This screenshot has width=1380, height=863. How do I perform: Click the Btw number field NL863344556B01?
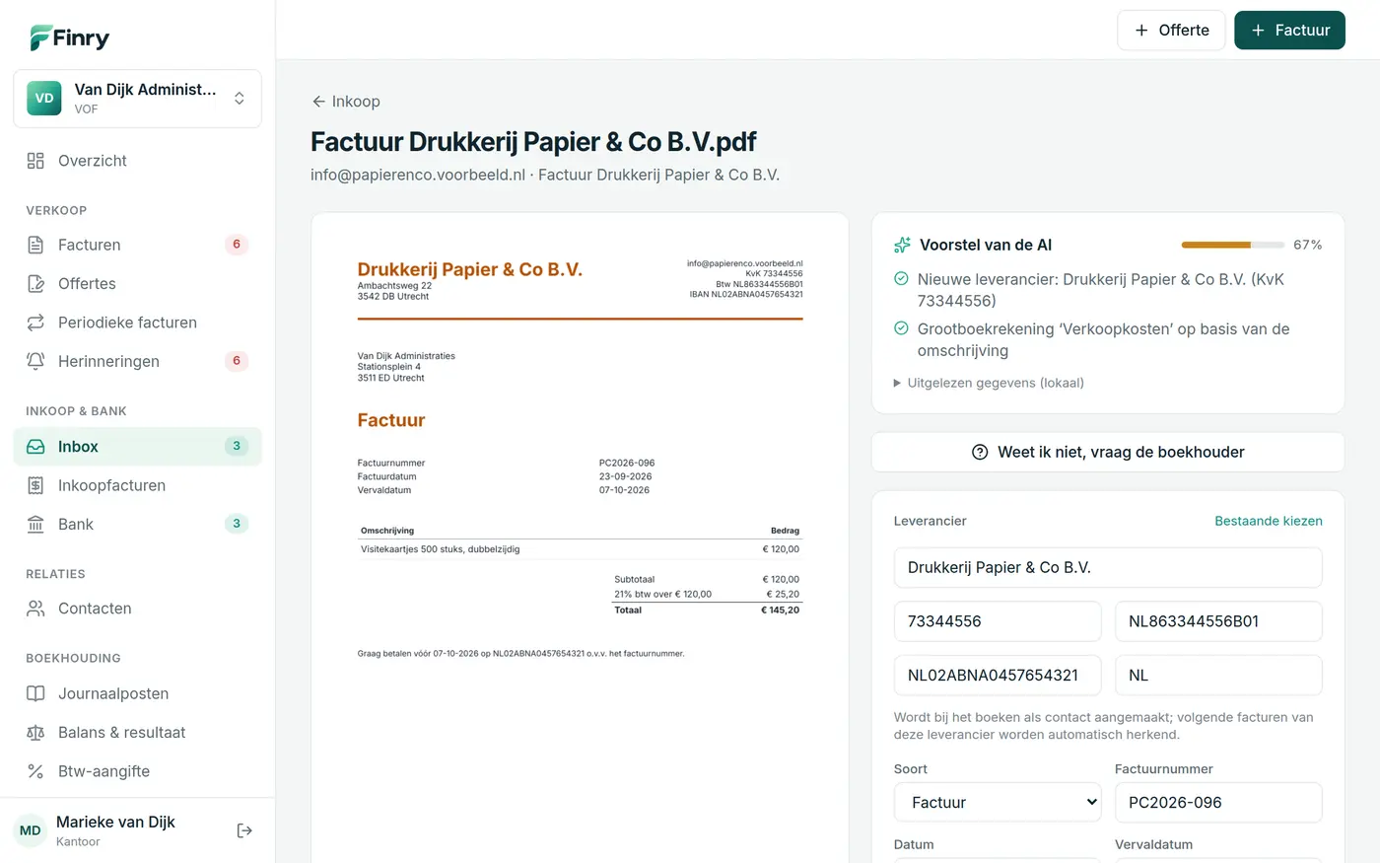click(1218, 621)
